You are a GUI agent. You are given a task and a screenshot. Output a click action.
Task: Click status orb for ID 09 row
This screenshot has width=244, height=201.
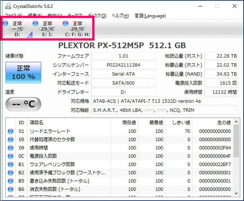(10, 148)
